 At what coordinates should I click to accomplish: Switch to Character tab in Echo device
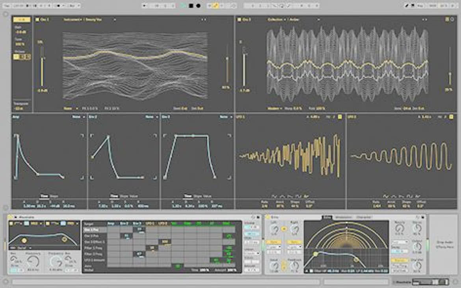[364, 217]
